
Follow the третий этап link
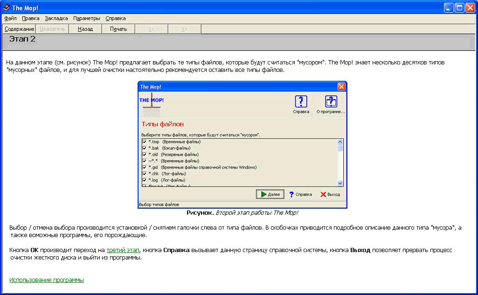pos(123,250)
